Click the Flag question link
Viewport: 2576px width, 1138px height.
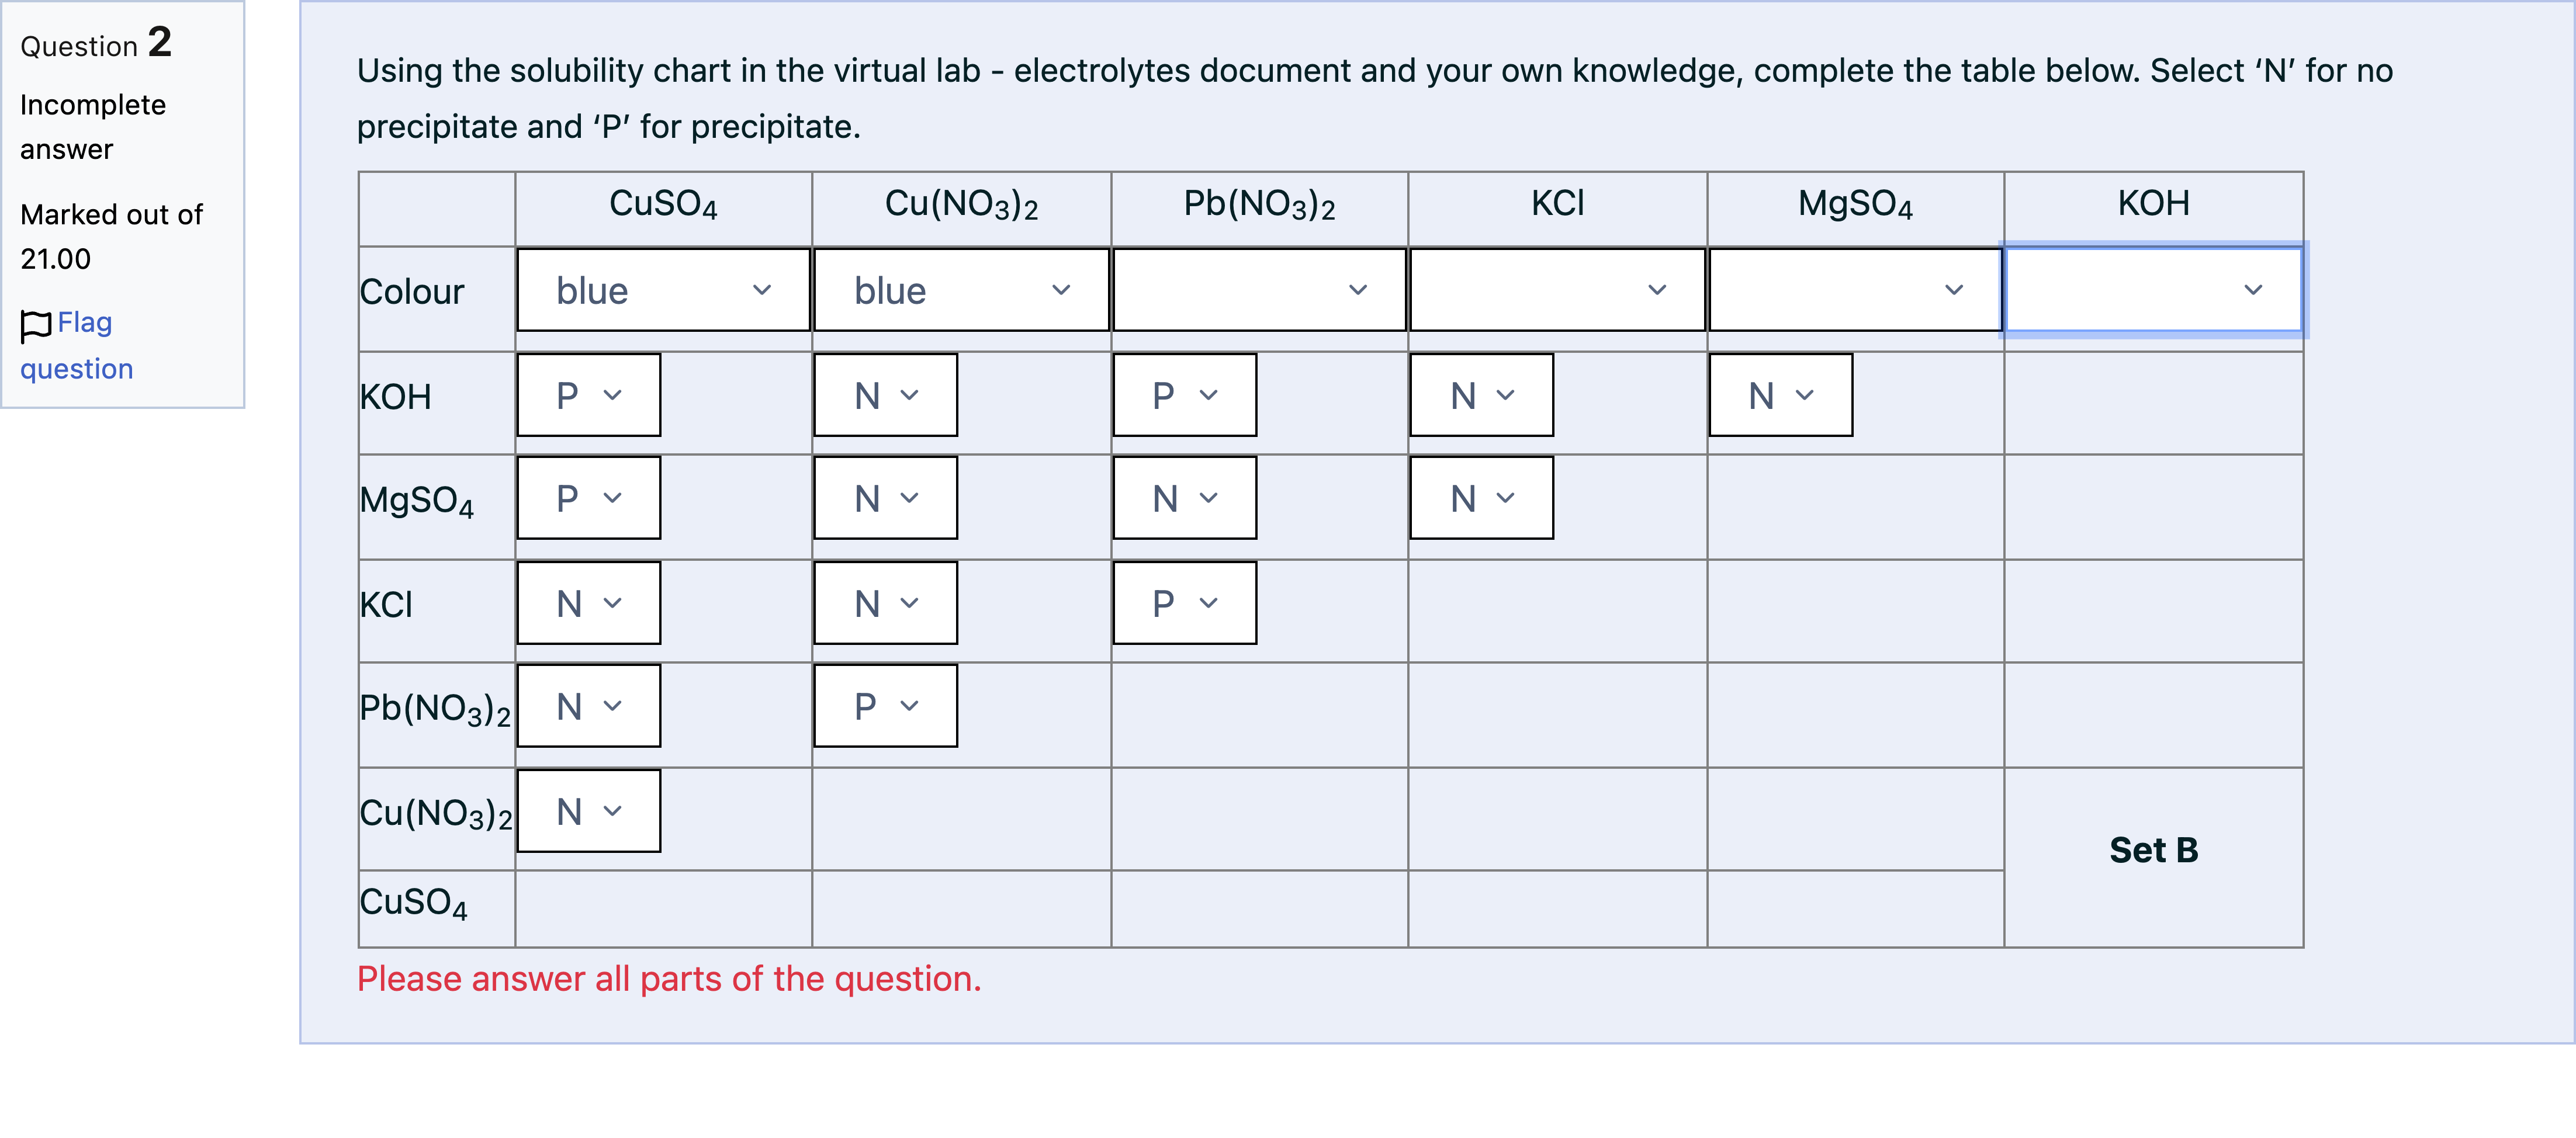tap(76, 345)
